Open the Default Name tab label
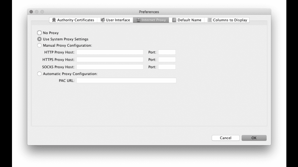 189,20
